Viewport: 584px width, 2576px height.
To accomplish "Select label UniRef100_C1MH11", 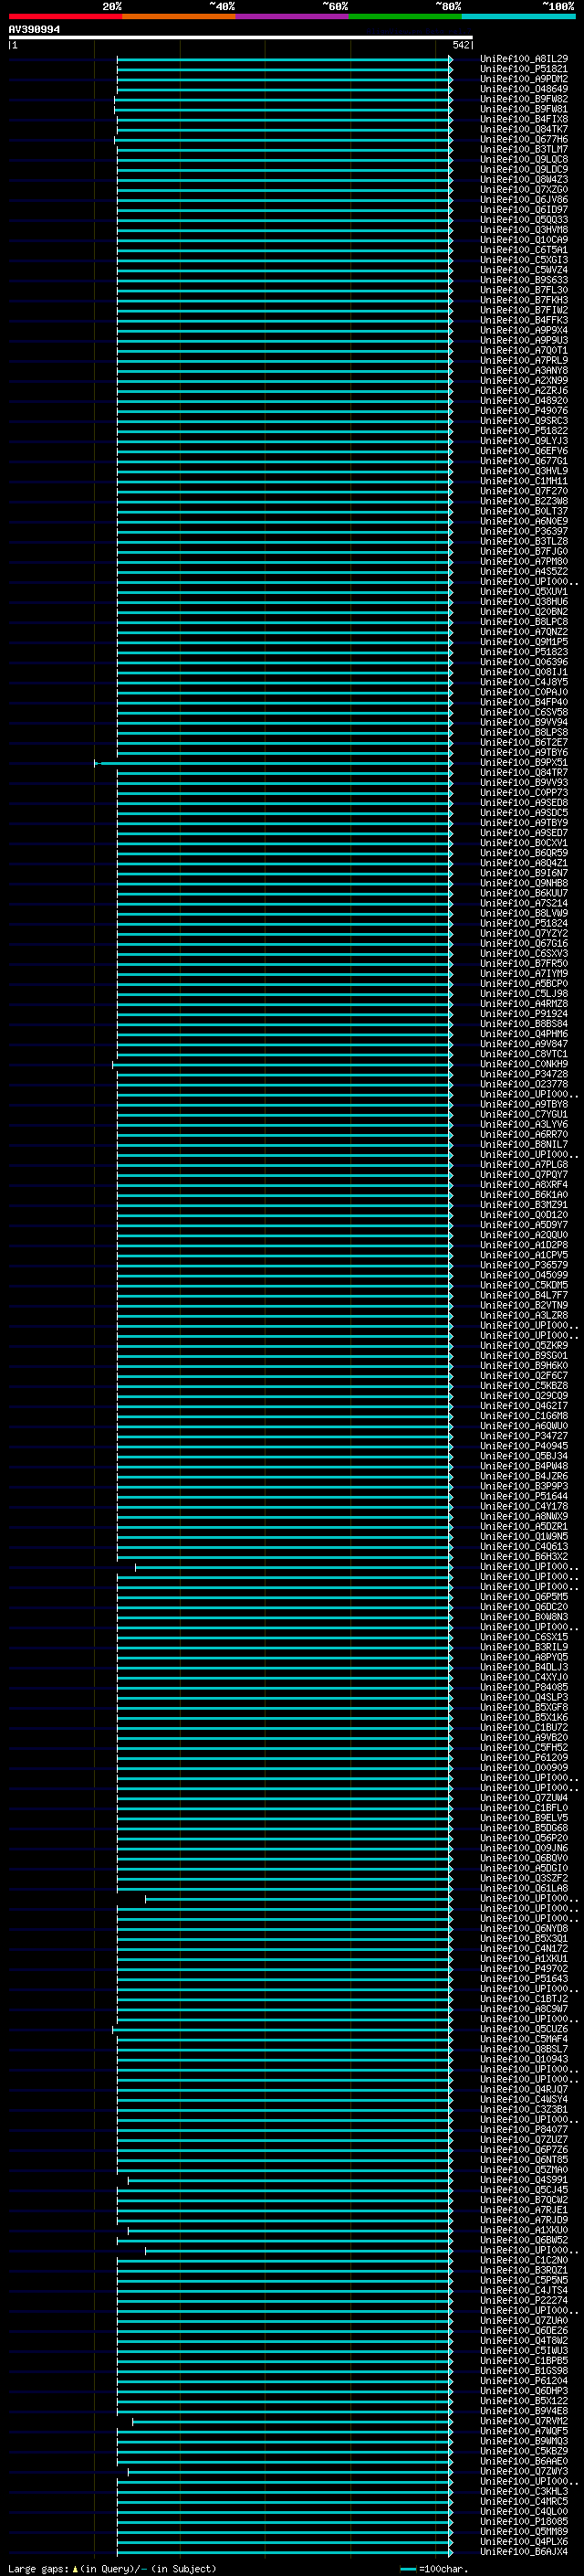I will (x=524, y=481).
